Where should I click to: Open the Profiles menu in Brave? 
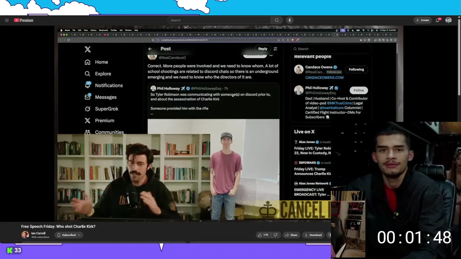click(114, 30)
